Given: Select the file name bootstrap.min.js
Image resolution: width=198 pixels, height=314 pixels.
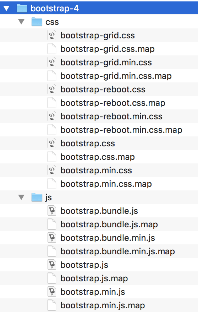Looking at the screenshot, I should pos(93,292).
